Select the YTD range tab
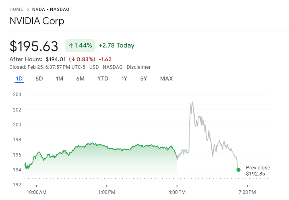289x200 pixels. tap(103, 78)
